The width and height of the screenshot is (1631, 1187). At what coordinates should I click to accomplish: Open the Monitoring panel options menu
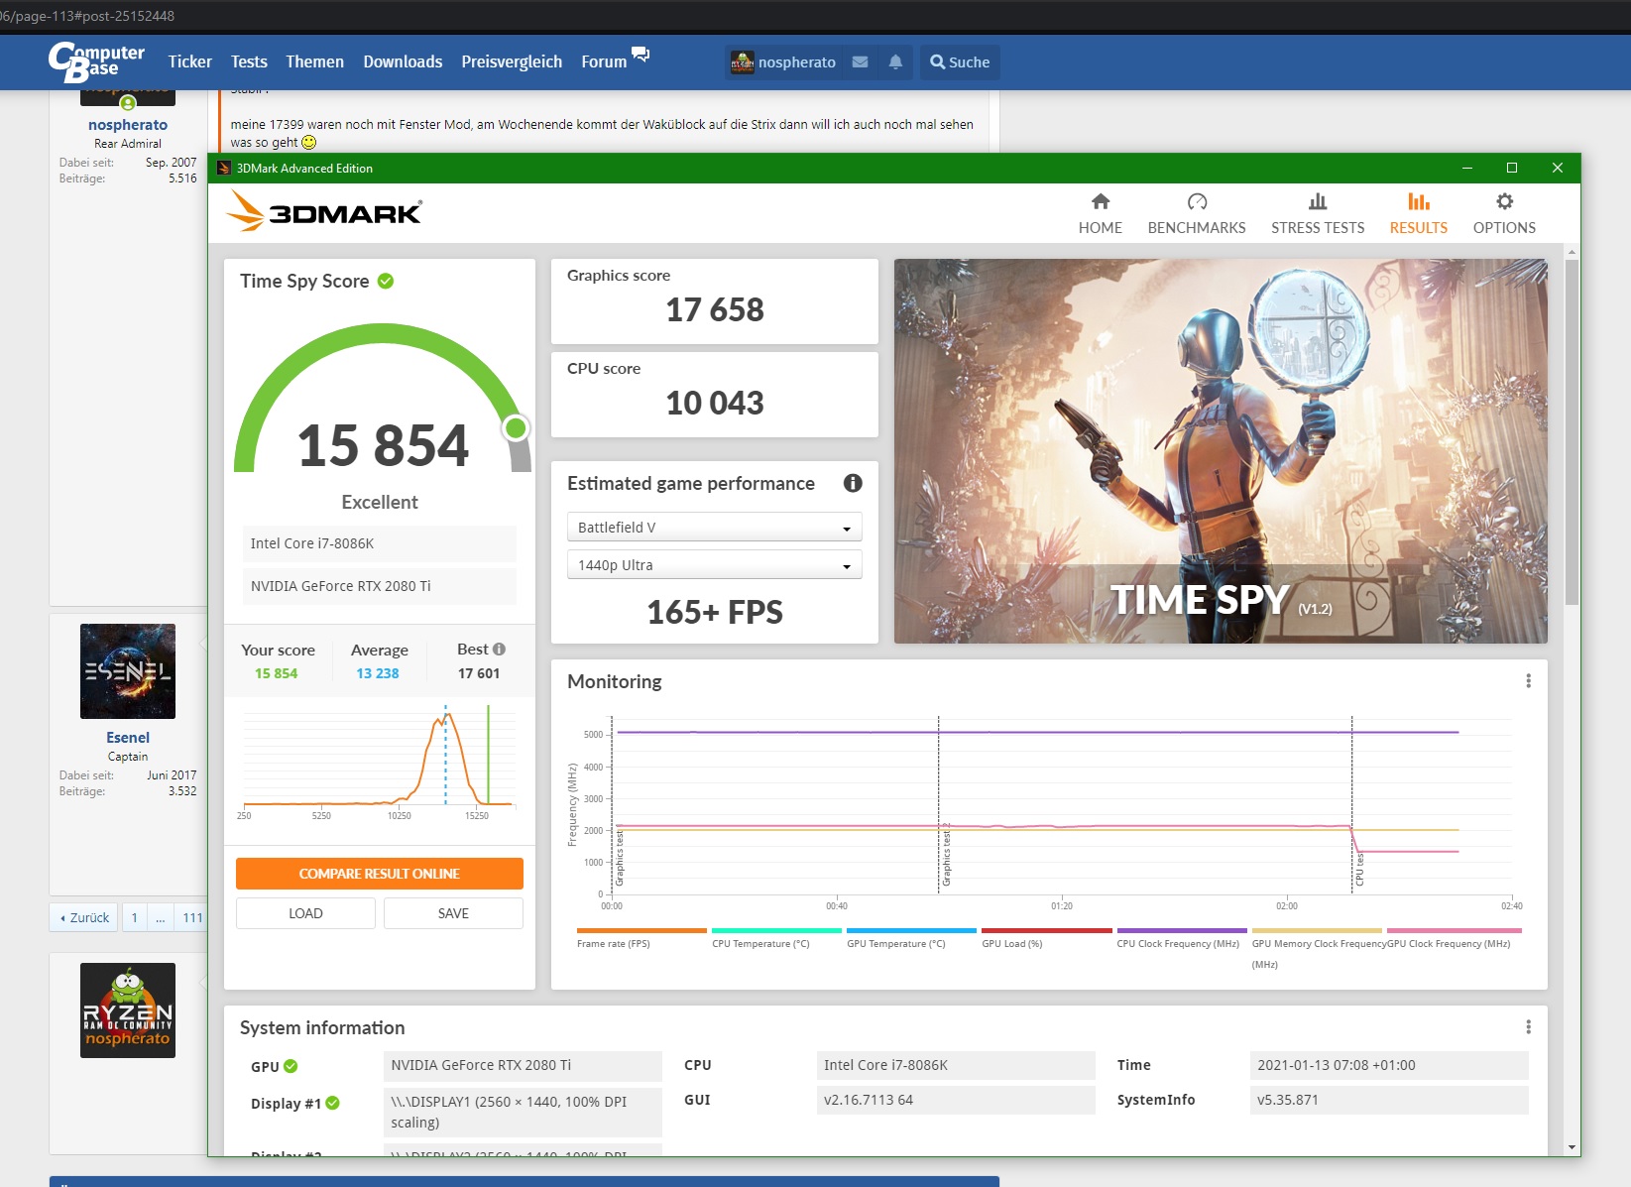coord(1528,681)
